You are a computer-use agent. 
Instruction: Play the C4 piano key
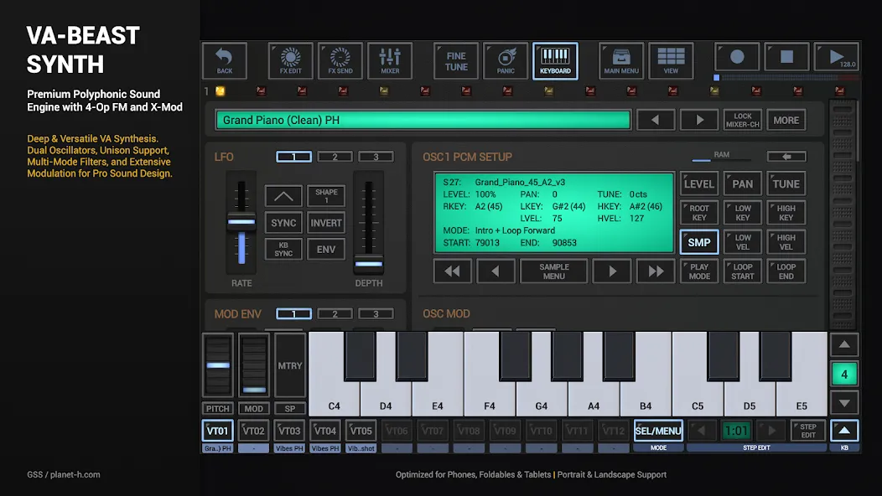[x=335, y=394]
